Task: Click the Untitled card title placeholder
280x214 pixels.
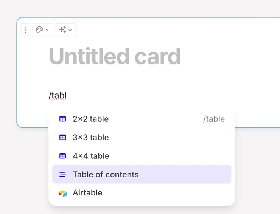Action: 115,57
